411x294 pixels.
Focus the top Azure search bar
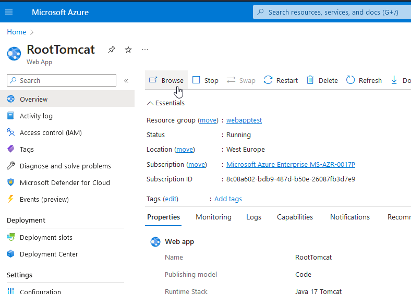(x=332, y=13)
